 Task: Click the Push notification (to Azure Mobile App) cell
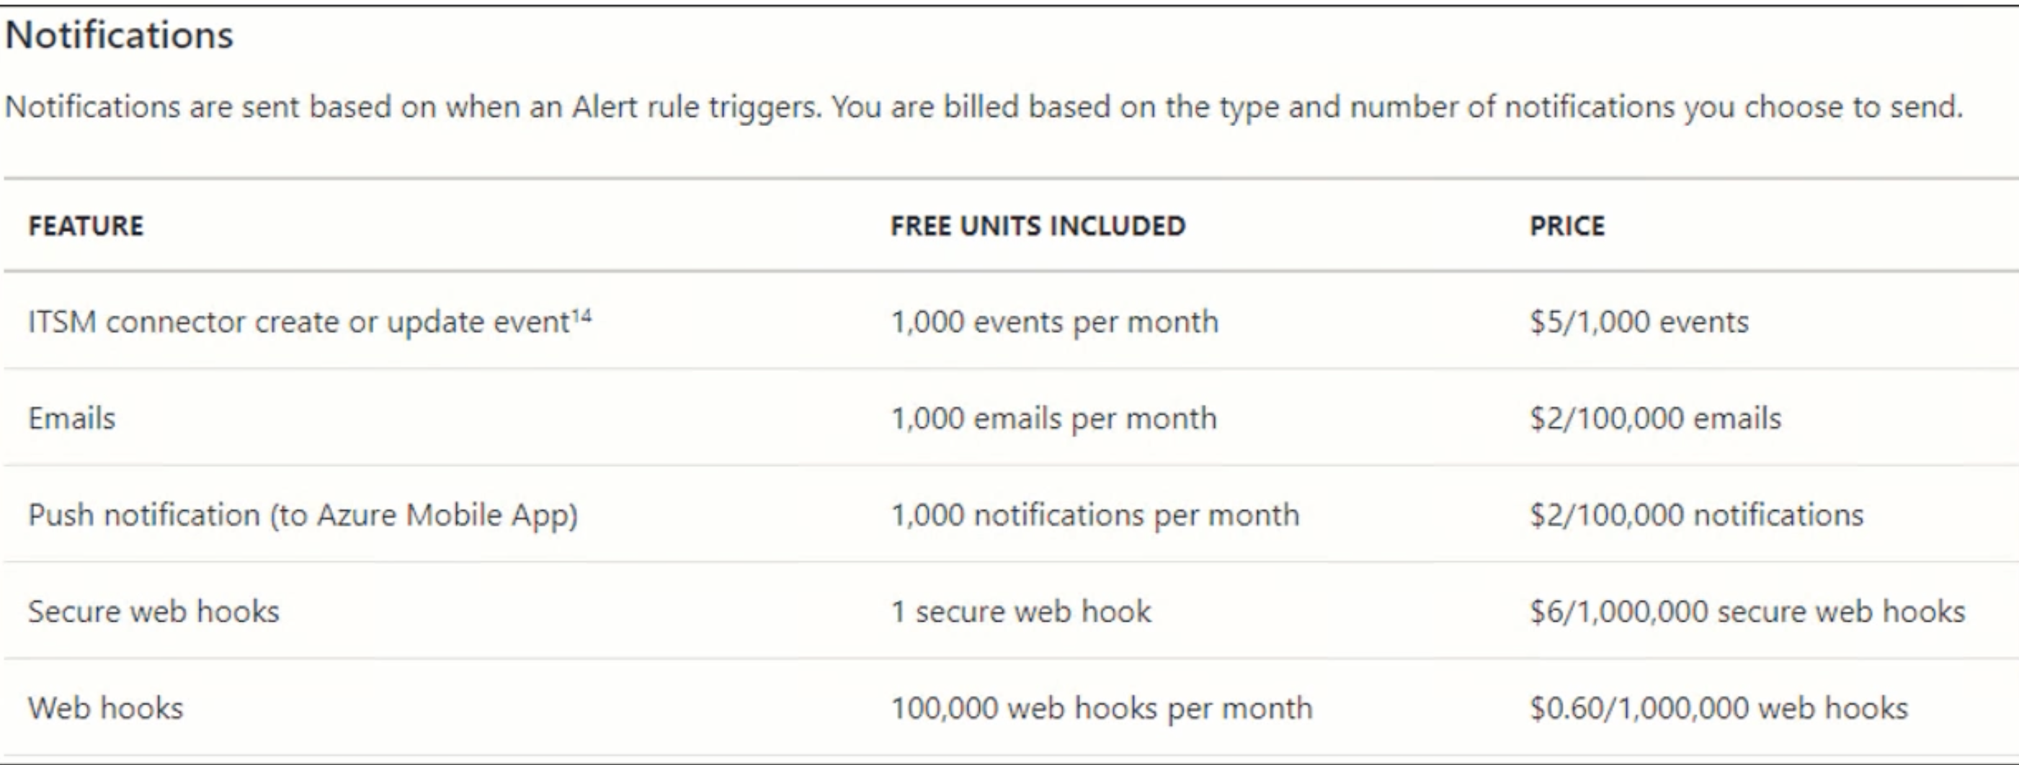click(303, 516)
